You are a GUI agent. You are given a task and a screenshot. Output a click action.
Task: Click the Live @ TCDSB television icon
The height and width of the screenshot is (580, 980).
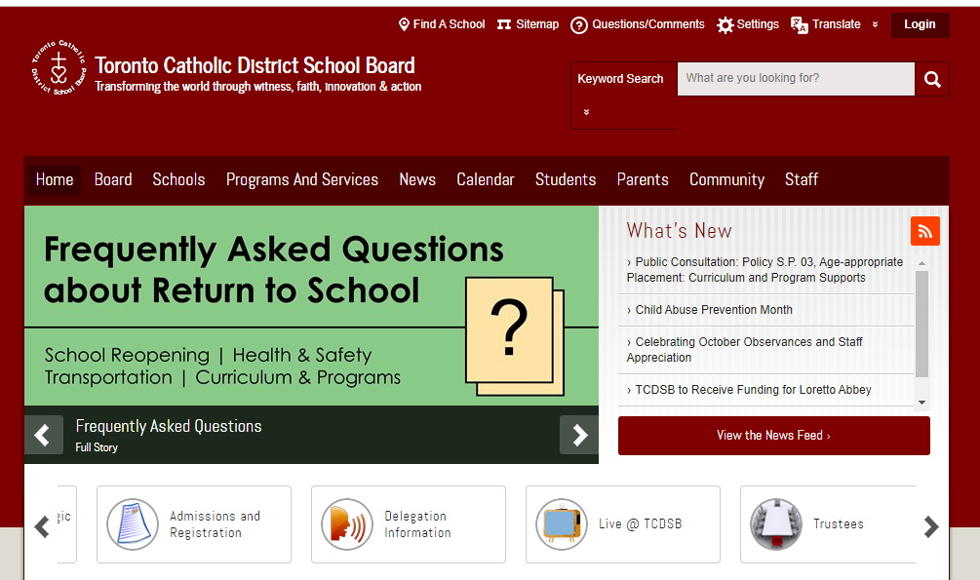(562, 524)
